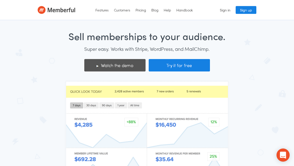Select the 1 year range tab
Image resolution: width=294 pixels, height=166 pixels.
121,105
